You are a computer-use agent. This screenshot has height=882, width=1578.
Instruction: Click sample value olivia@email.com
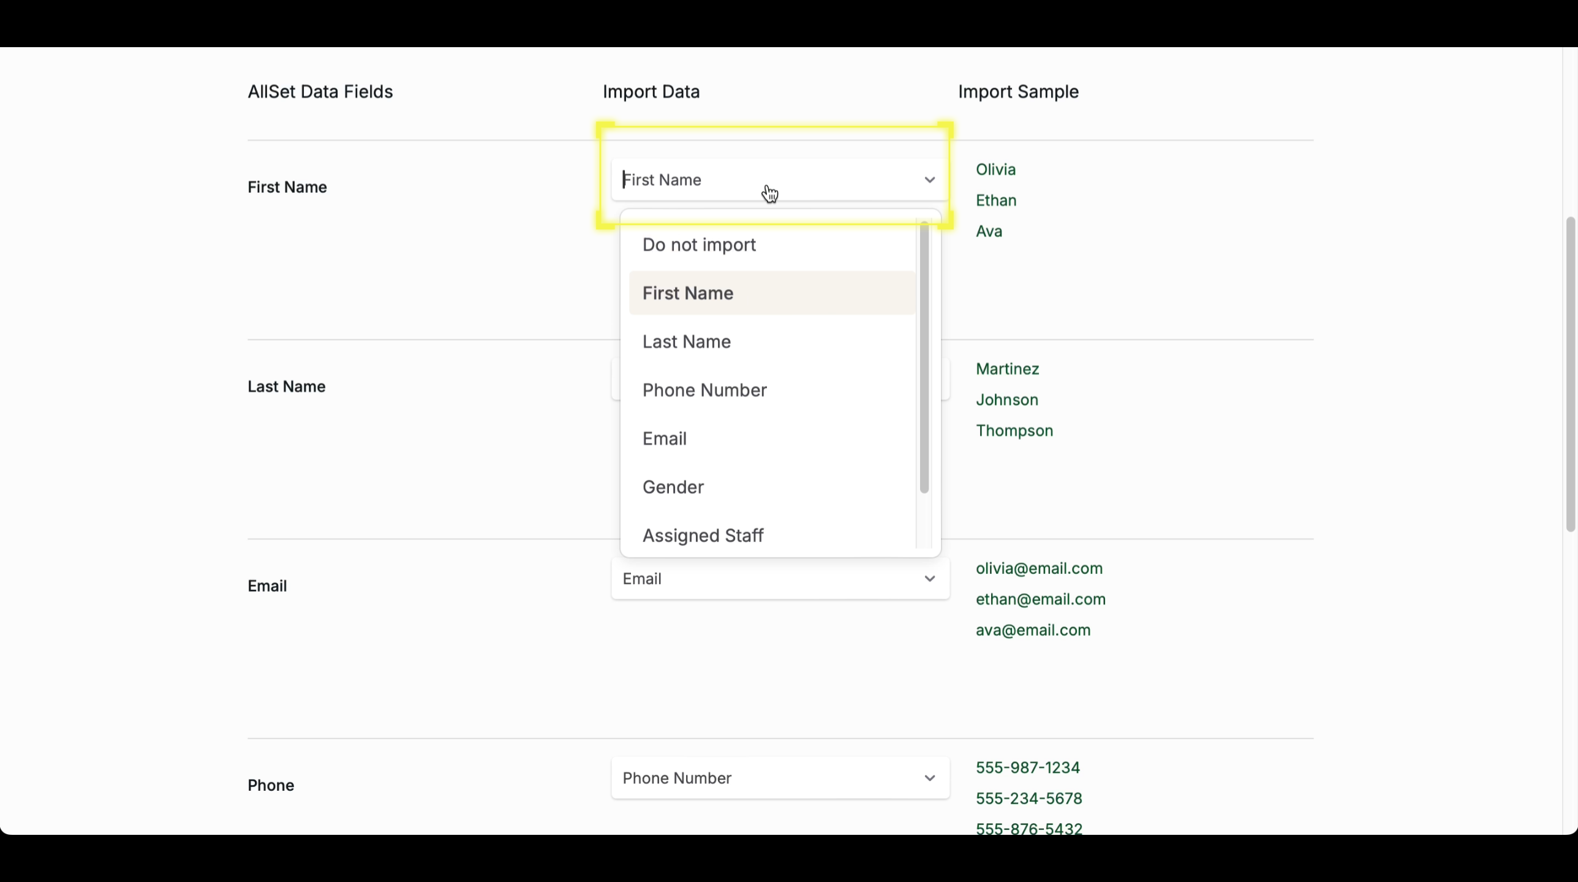pos(1039,568)
